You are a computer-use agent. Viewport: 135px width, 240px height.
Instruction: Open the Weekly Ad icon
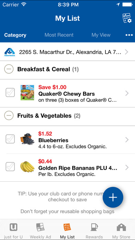(x=40, y=227)
